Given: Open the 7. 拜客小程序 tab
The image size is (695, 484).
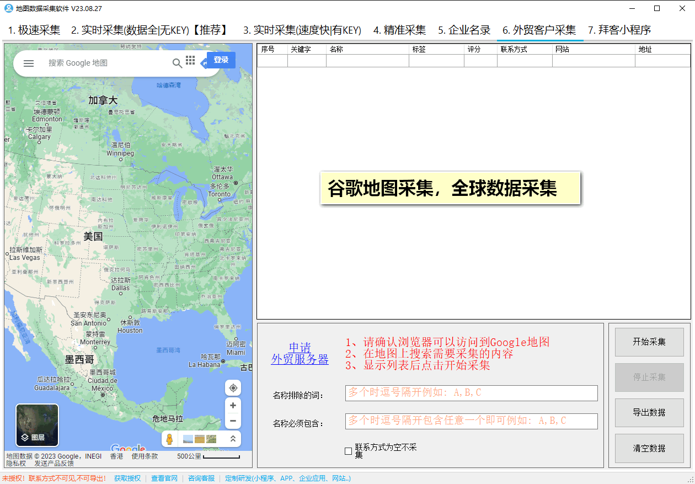Looking at the screenshot, I should coord(619,30).
